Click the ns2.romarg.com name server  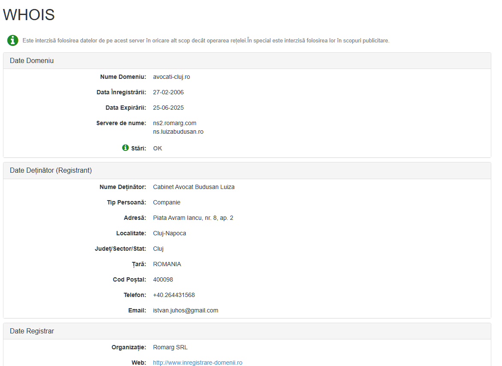coord(174,123)
